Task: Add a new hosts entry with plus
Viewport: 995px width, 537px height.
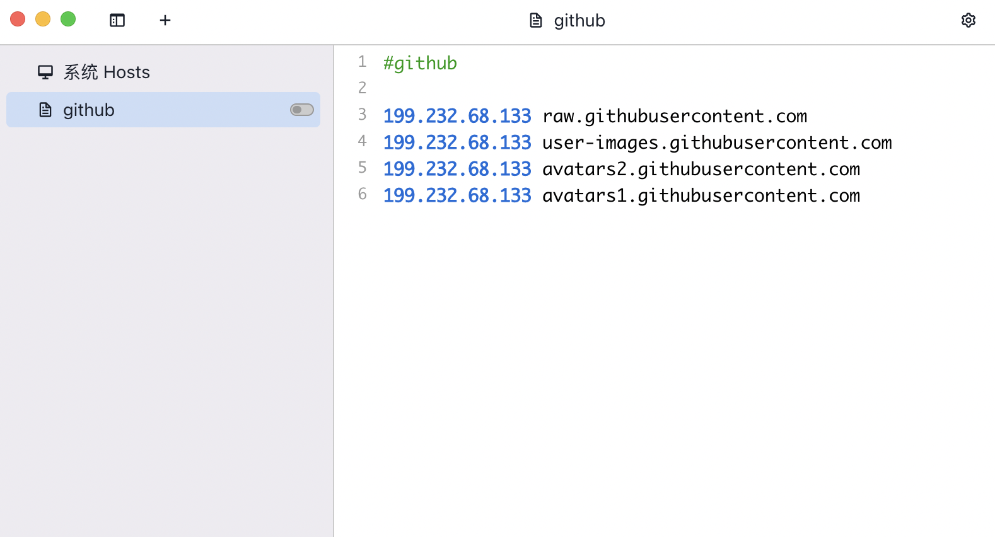Action: (x=165, y=20)
